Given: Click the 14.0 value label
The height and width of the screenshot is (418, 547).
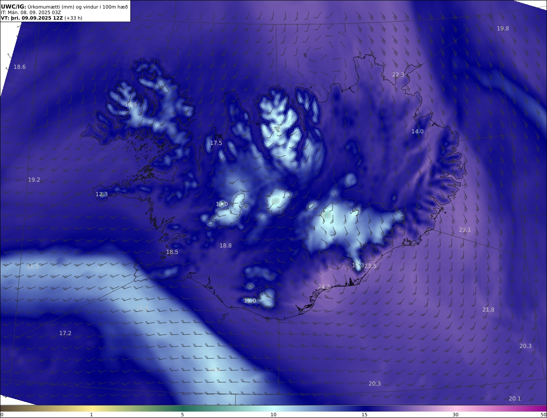Looking at the screenshot, I should click(418, 132).
